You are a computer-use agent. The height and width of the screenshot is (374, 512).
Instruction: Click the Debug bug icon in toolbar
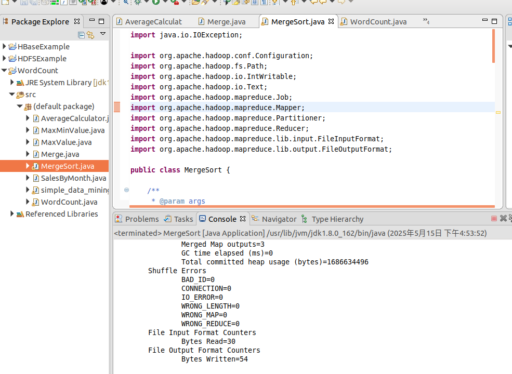click(x=137, y=2)
